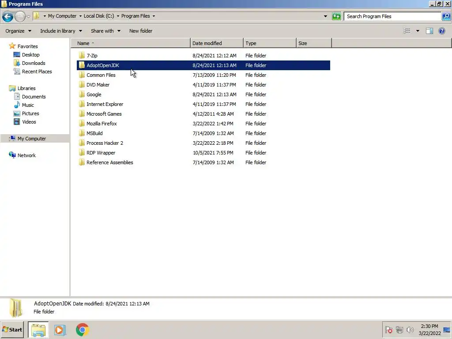Select the RDP Wrapper folder icon
Screen dimensions: 452x339
coord(82,152)
